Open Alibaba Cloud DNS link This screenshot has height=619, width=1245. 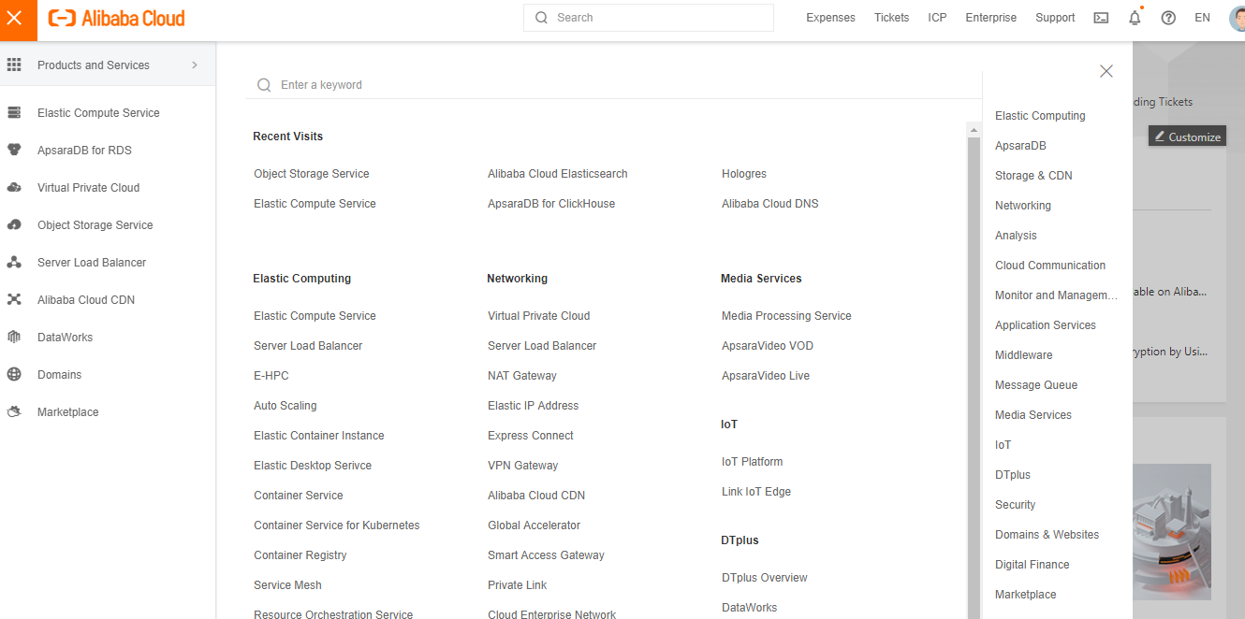769,204
